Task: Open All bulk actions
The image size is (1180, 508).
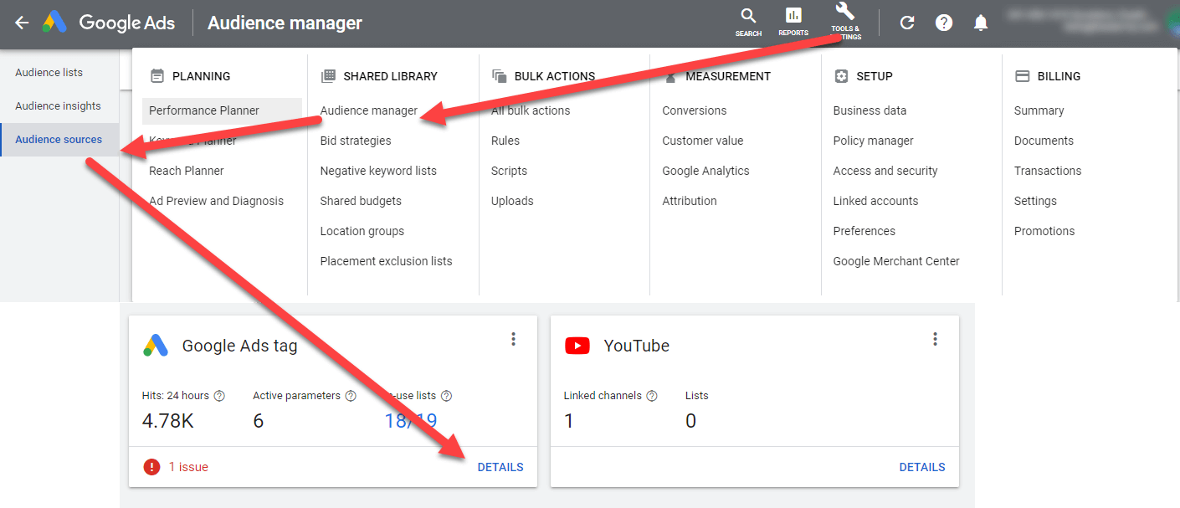Action: pos(531,110)
